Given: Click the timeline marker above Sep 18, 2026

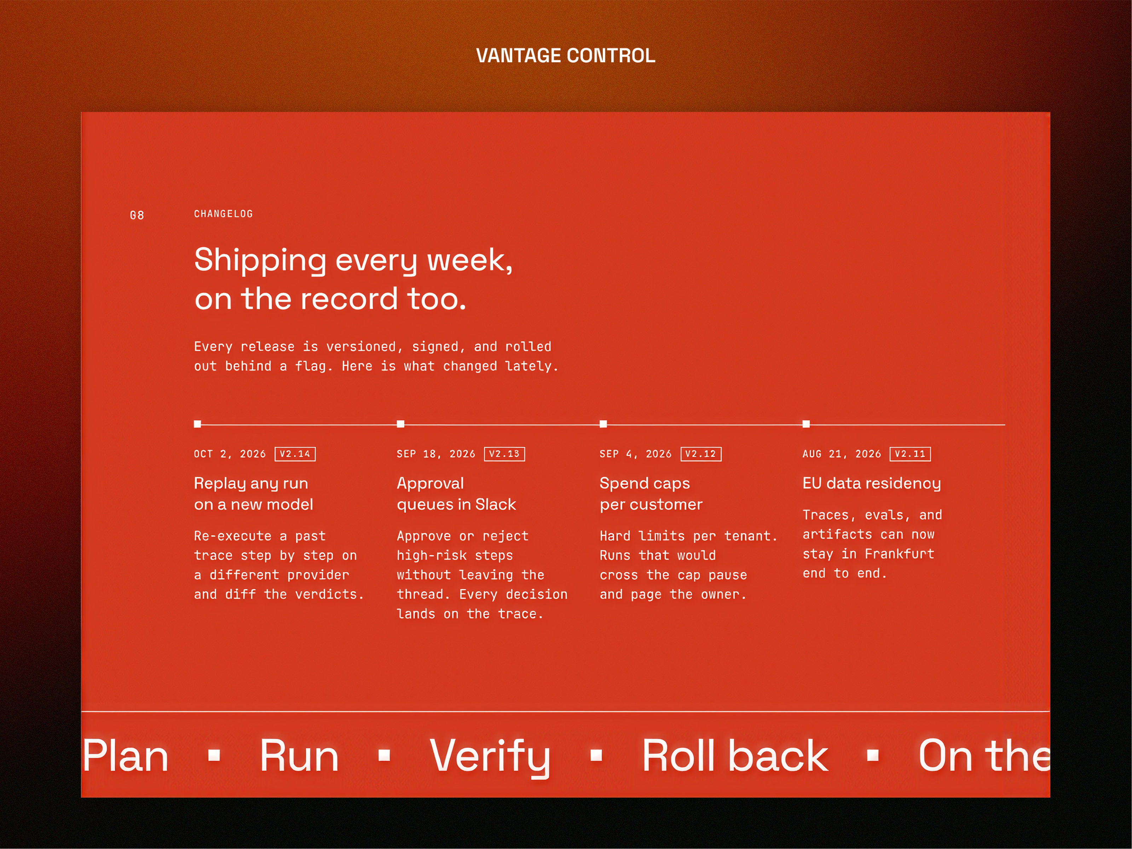Looking at the screenshot, I should [401, 424].
